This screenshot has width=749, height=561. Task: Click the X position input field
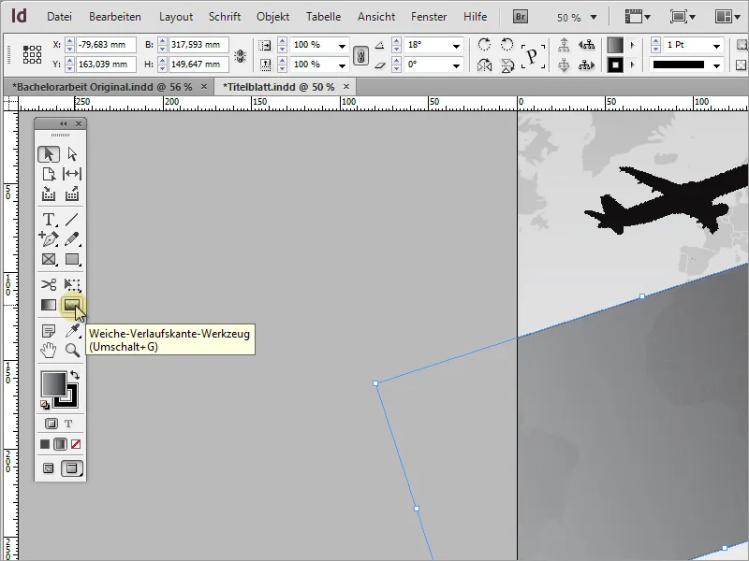[x=106, y=45]
